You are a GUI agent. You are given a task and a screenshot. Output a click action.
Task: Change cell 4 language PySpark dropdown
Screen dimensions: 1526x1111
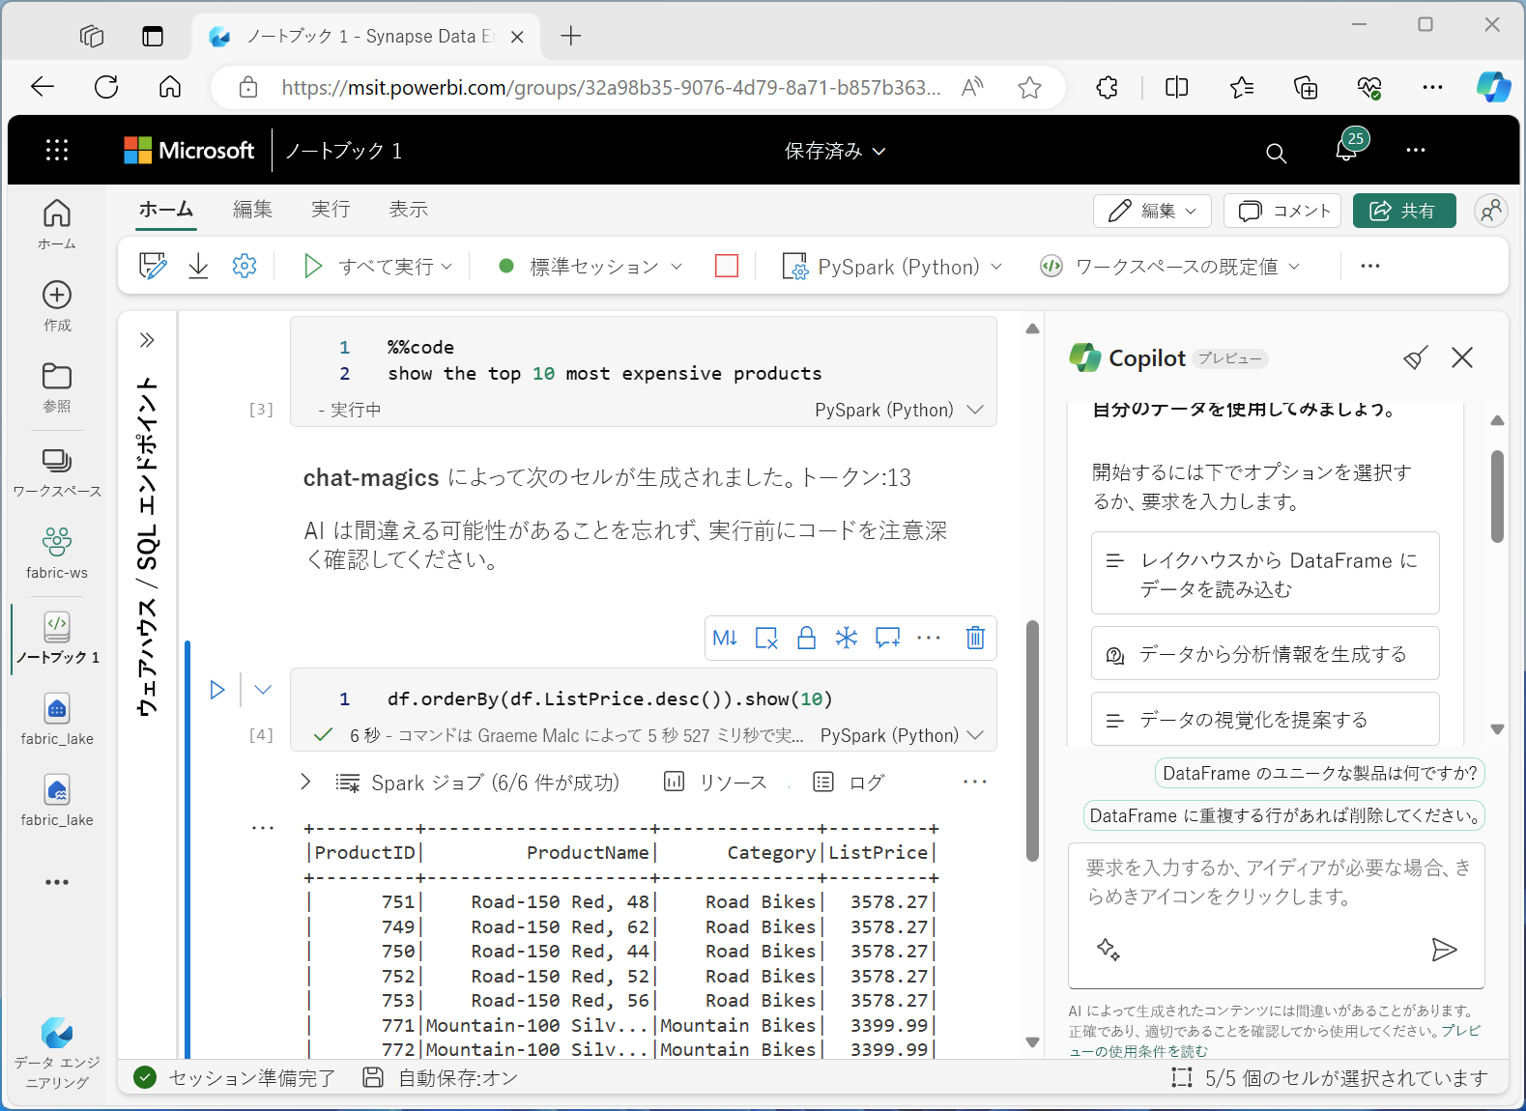(903, 735)
